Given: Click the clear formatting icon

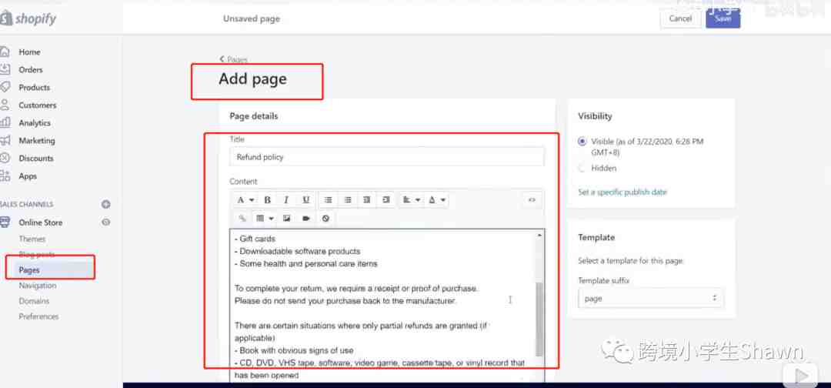Looking at the screenshot, I should 326,219.
